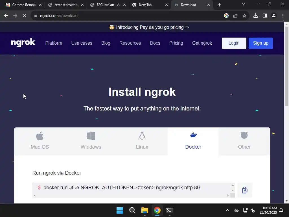
Task: Click the "Run ngrok via Docker" heading
Action: (x=56, y=173)
